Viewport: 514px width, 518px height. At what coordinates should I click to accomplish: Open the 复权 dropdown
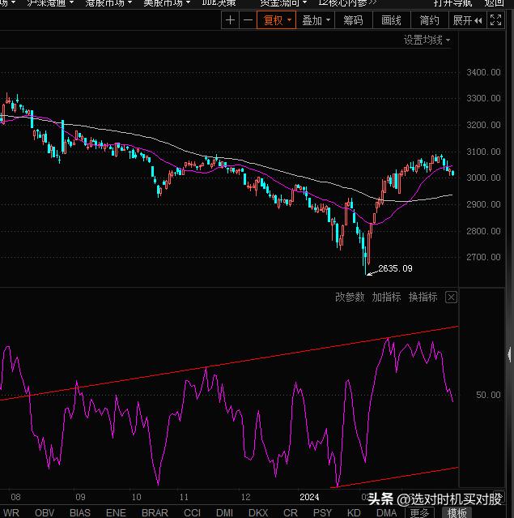pyautogui.click(x=277, y=20)
